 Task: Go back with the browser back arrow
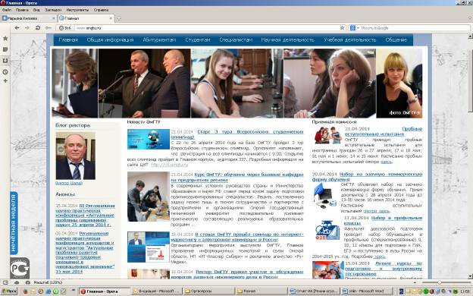click(17, 28)
